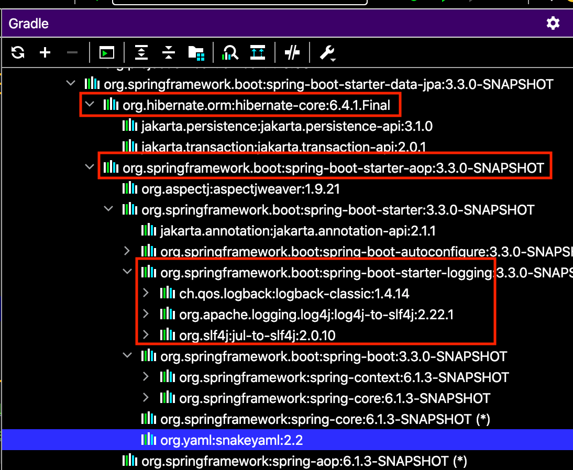Click the spring-context:6.1.3-SNAPSHOT label
The height and width of the screenshot is (470, 573).
[344, 377]
